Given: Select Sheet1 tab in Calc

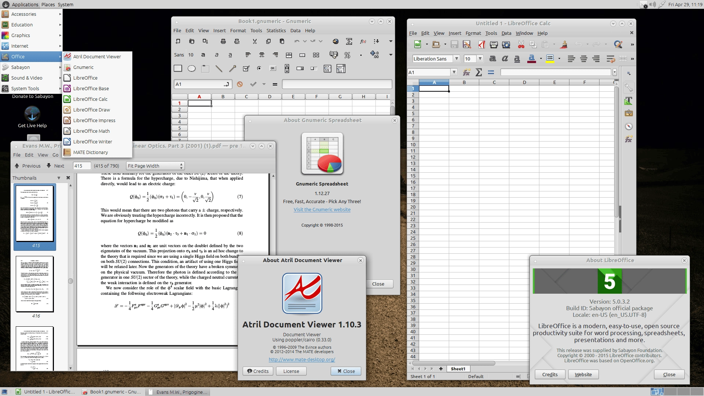Looking at the screenshot, I should [x=458, y=369].
